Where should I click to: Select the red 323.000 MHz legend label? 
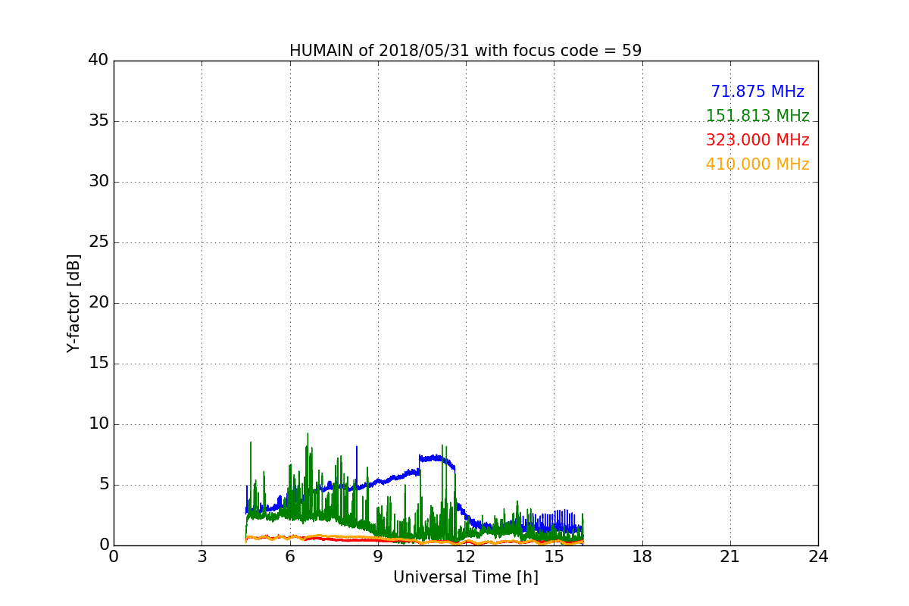click(757, 140)
